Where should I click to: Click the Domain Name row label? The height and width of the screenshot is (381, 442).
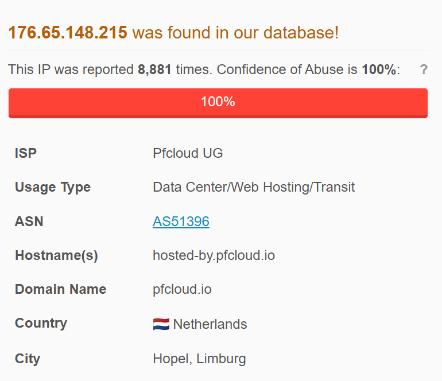[x=60, y=289]
